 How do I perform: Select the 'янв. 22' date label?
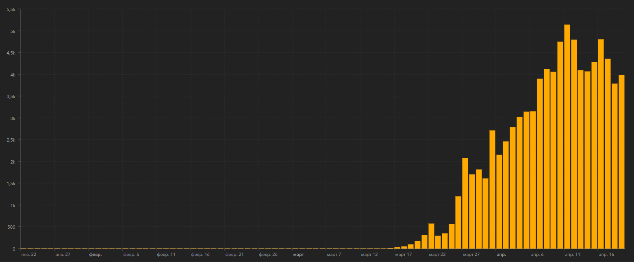click(29, 255)
